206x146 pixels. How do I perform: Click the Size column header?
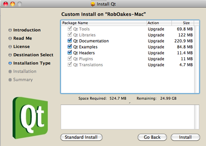click(x=183, y=23)
